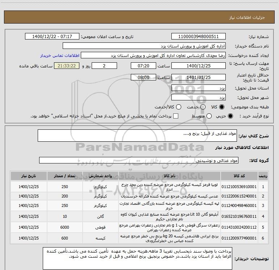
Task: Click product code 0112100536910001
Action: coord(239,187)
